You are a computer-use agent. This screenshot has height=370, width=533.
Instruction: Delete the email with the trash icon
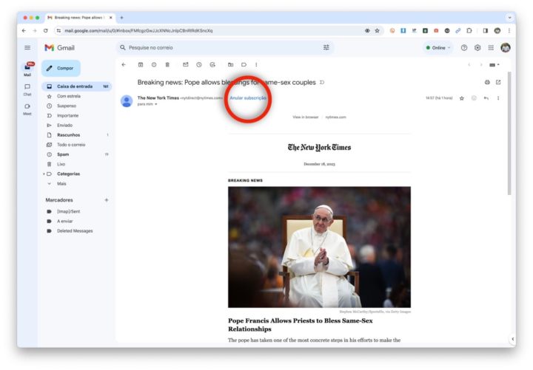tap(167, 64)
